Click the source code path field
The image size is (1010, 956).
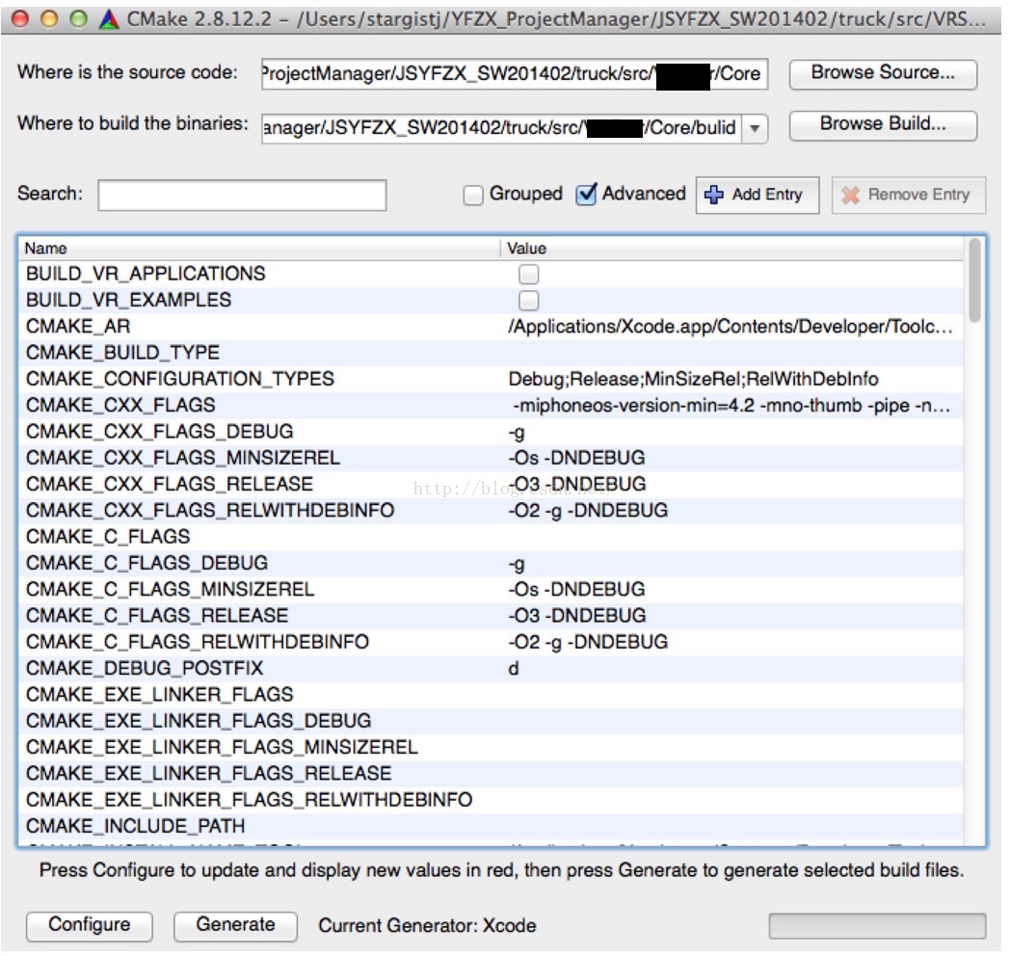(x=515, y=73)
